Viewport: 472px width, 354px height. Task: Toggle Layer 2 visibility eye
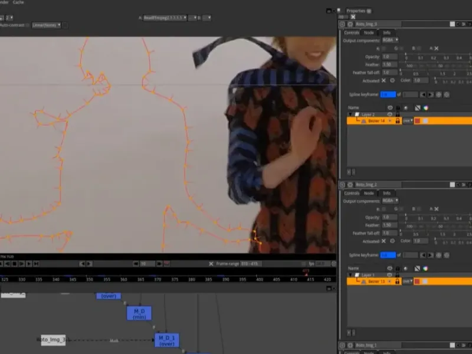click(x=390, y=114)
